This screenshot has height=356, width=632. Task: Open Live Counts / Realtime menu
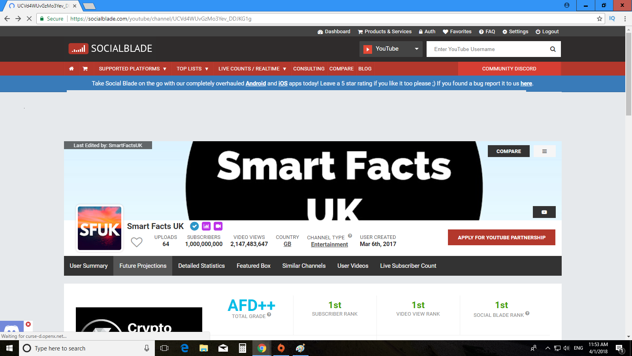252,69
